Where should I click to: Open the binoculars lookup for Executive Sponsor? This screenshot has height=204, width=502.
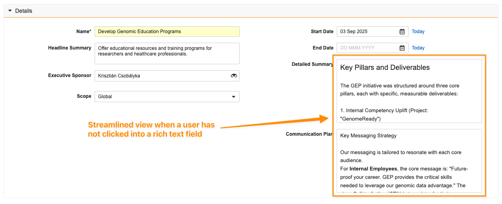[234, 76]
